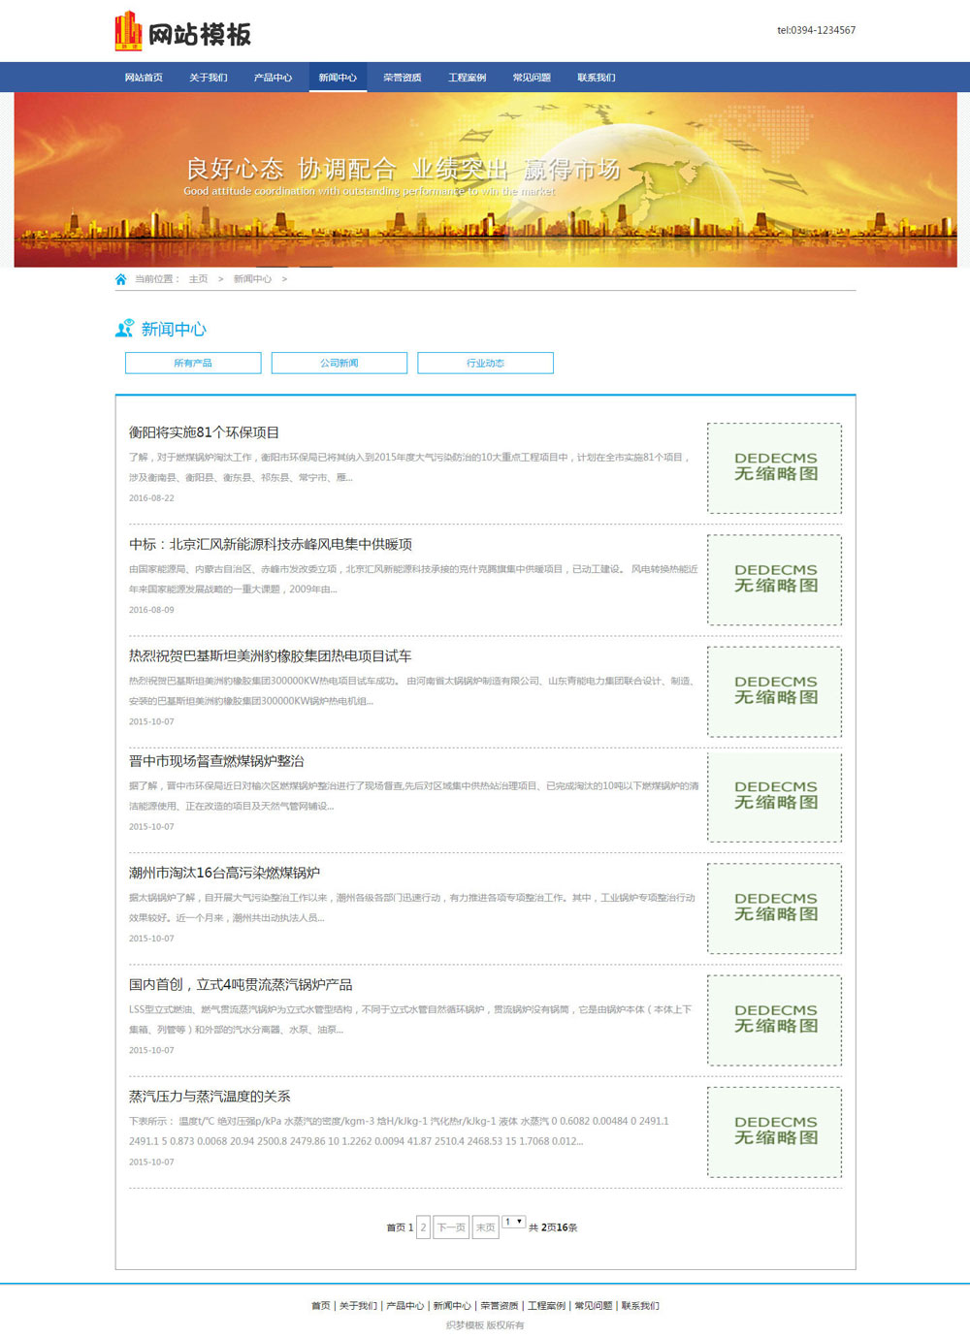Go to page 2 in pagination
The image size is (970, 1338).
coord(423,1227)
